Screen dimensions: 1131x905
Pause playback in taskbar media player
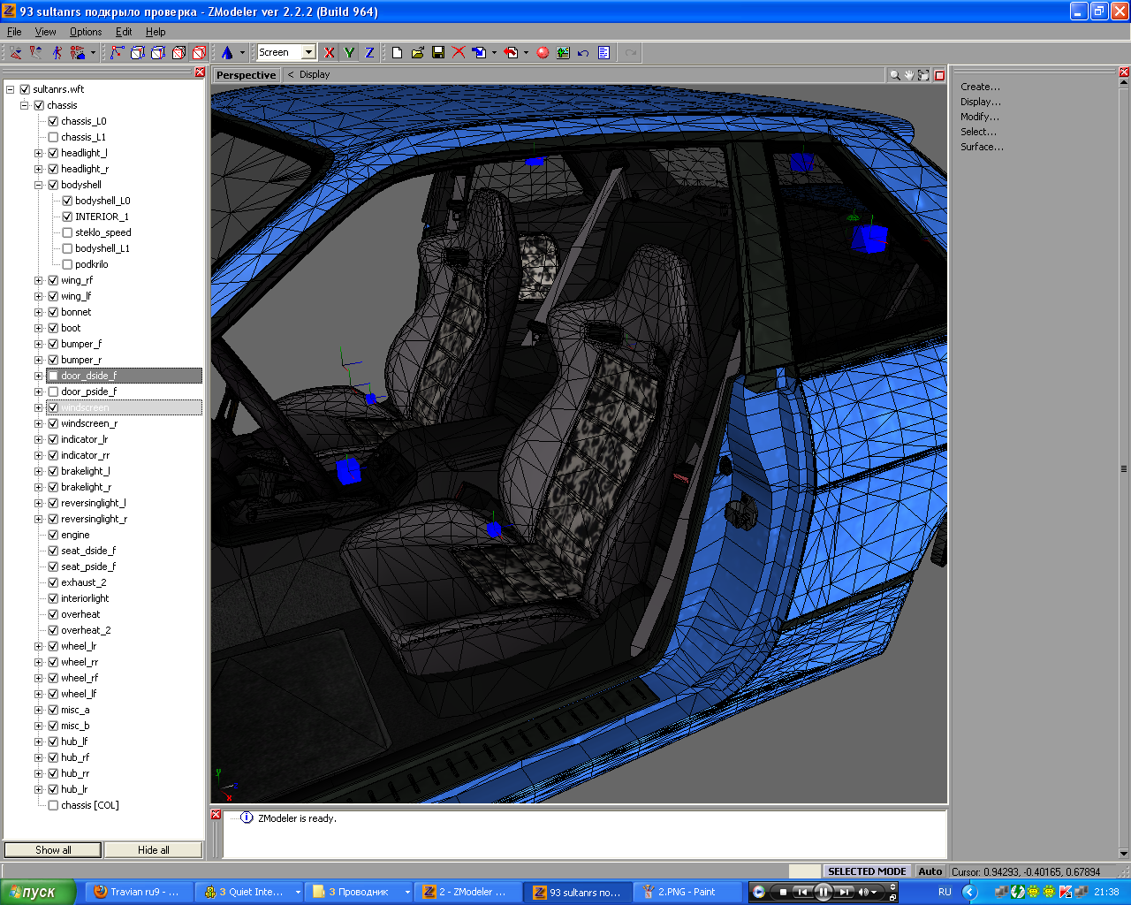823,892
